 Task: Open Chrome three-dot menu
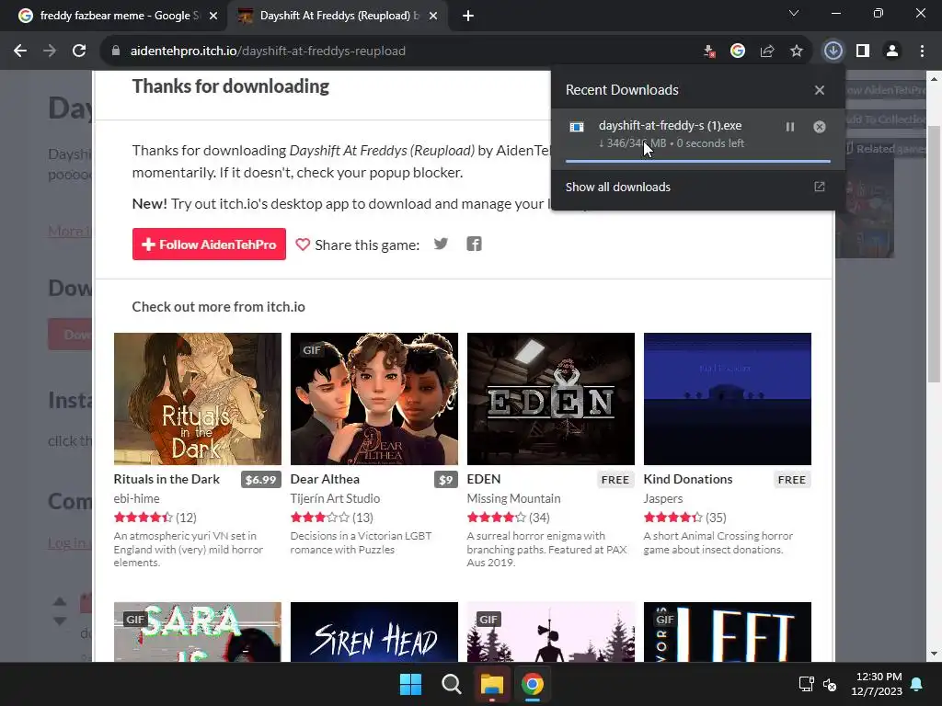tap(922, 51)
